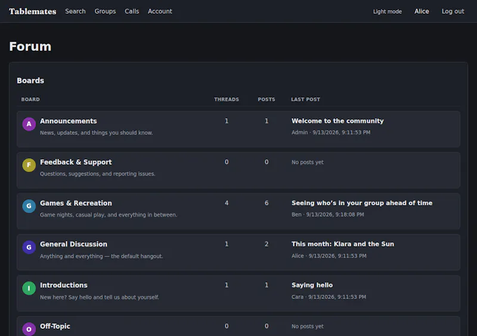The image size is (477, 336).
Task: Click 'Alice · 9/13/2026, 9:11:53 PM' text
Action: click(329, 256)
